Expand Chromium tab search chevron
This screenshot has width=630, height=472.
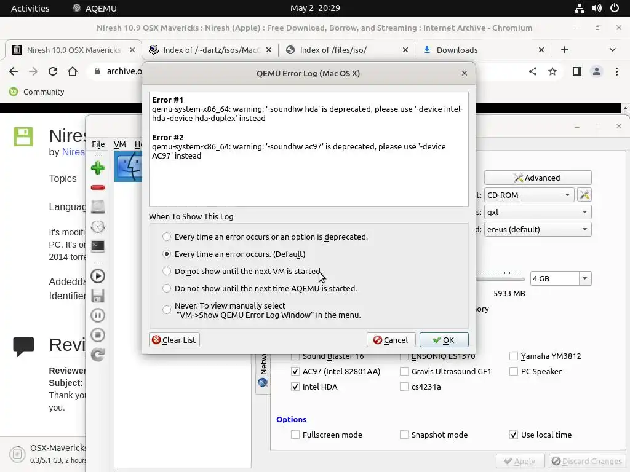click(x=613, y=50)
